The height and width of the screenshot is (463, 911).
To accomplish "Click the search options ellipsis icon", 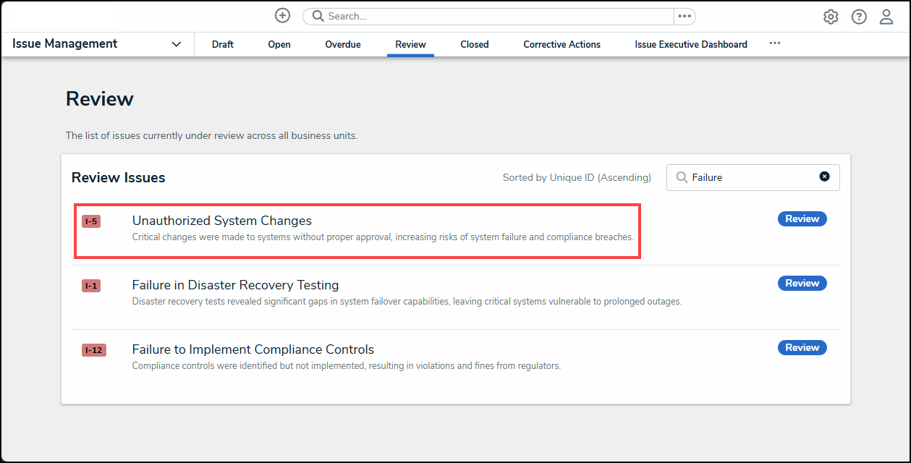I will (x=685, y=16).
